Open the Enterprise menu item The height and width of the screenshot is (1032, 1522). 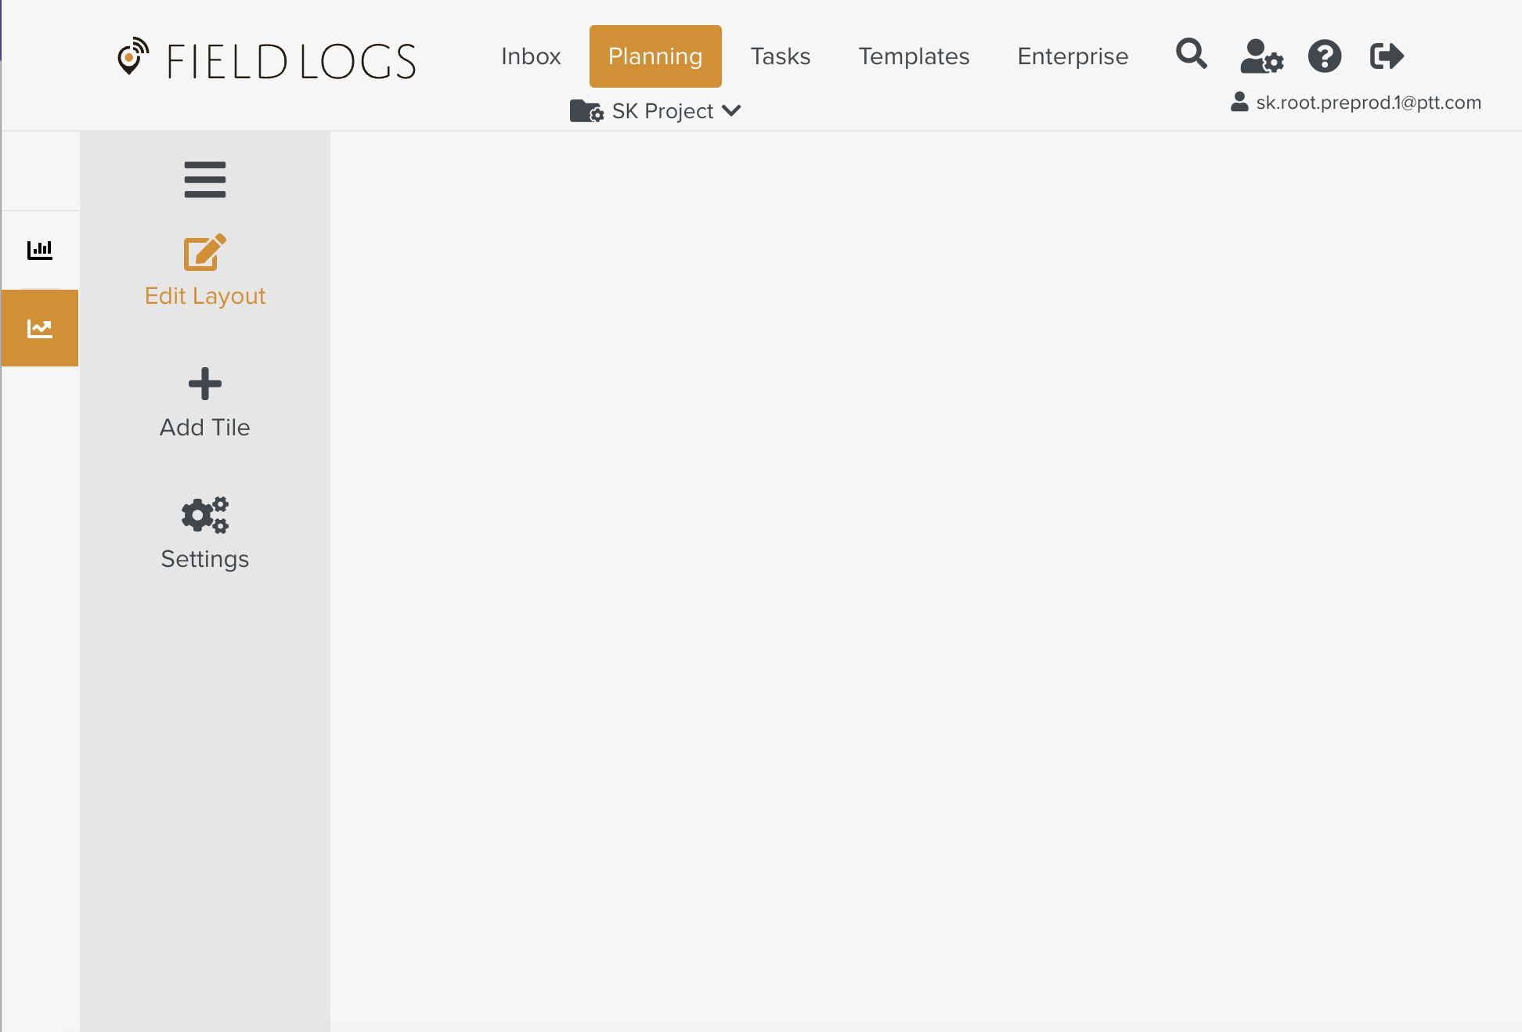[1073, 56]
